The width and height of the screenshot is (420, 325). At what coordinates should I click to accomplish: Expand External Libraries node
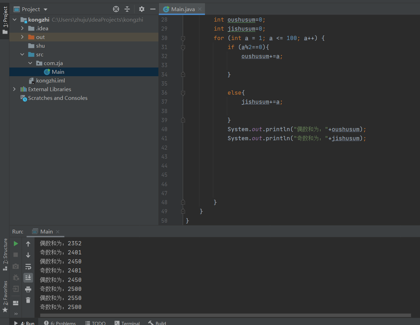(14, 89)
